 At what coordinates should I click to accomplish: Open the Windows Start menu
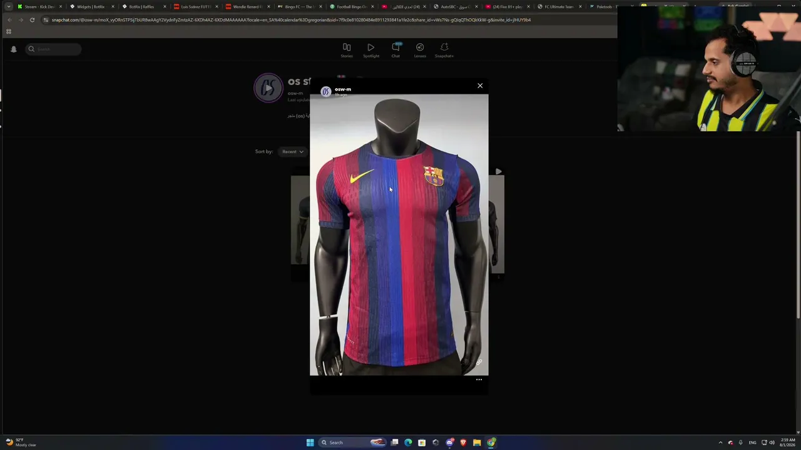click(x=310, y=442)
